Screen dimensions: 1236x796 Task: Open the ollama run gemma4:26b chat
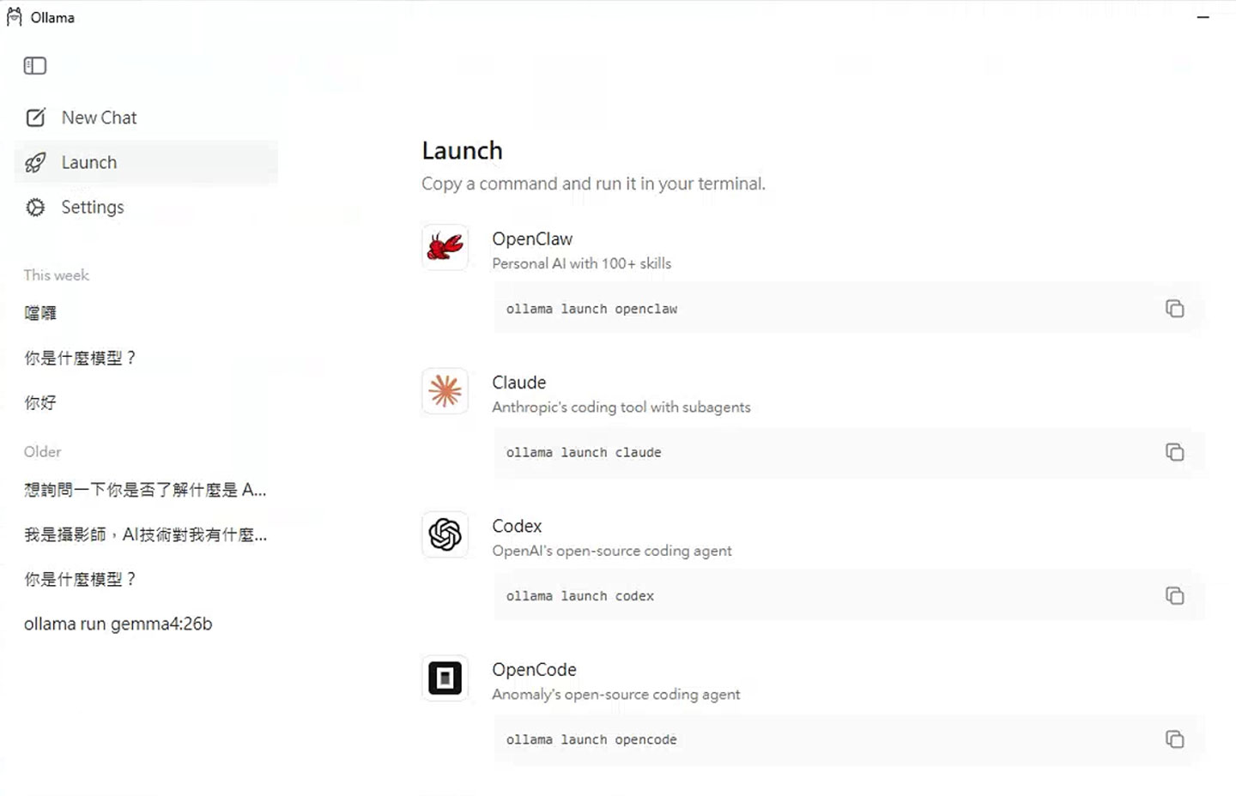tap(118, 624)
